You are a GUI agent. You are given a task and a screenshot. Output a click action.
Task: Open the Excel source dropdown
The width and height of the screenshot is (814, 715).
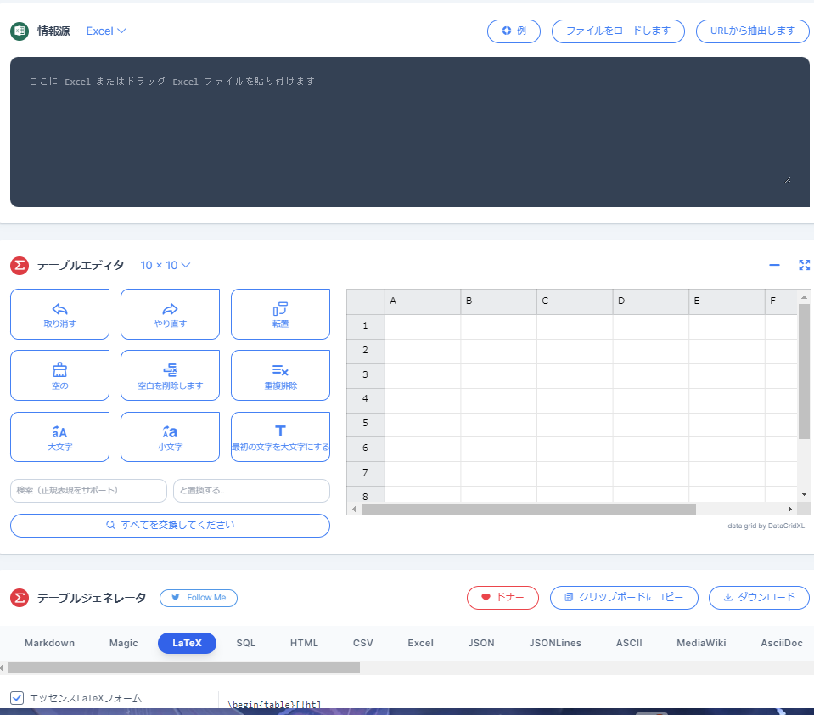pos(106,31)
